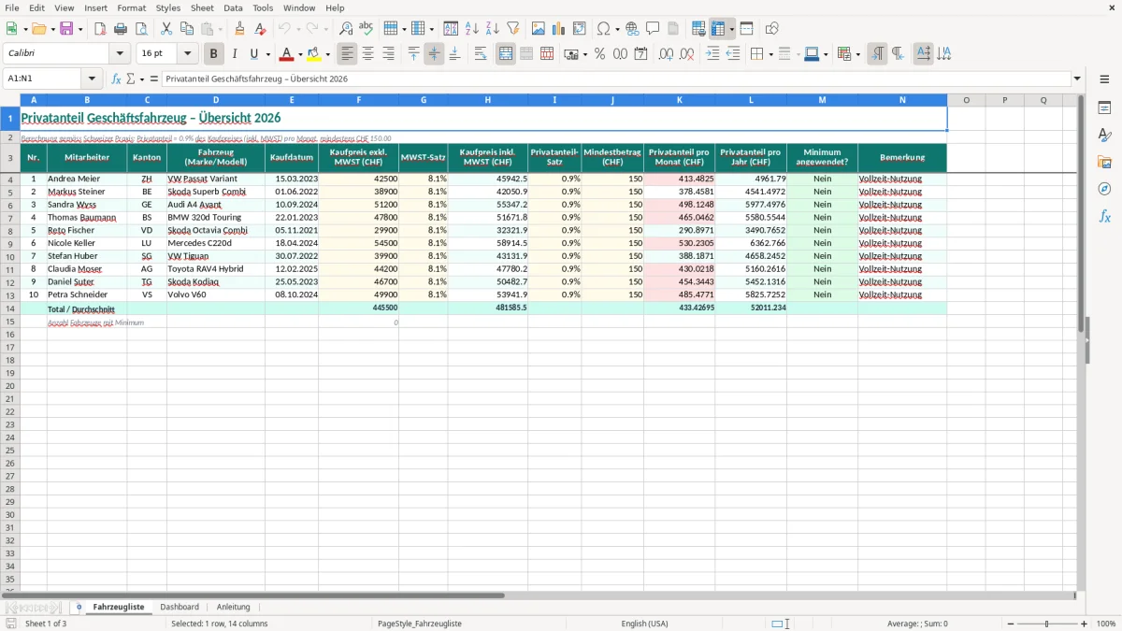The width and height of the screenshot is (1122, 631).
Task: Click the Save document icon
Action: coord(66,29)
